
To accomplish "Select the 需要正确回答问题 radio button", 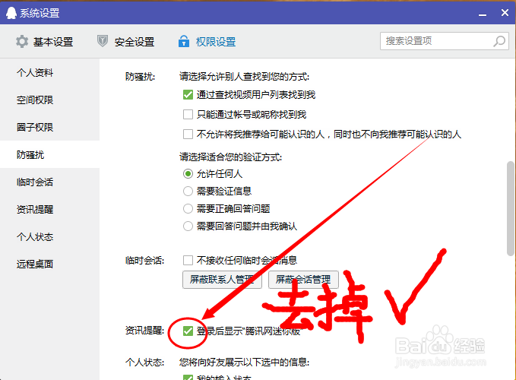I will pos(188,208).
